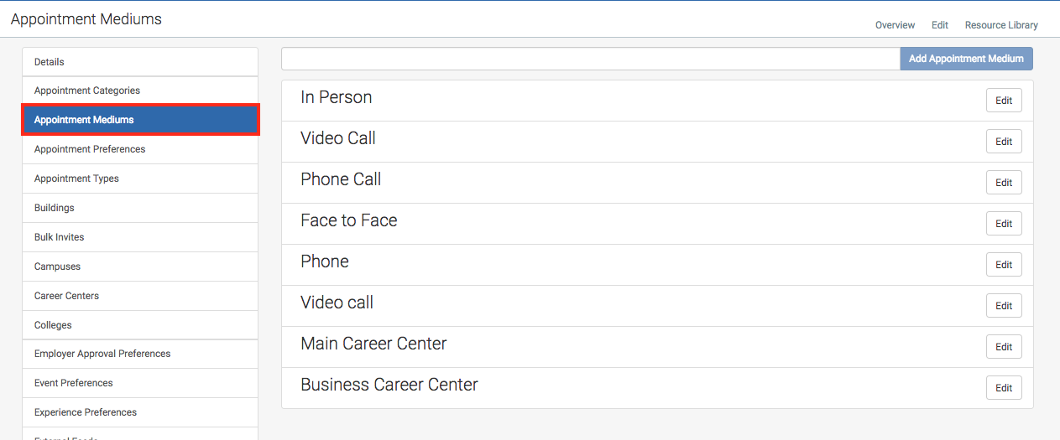Viewport: 1060px width, 440px height.
Task: Open the Resource Library link
Action: (1001, 25)
